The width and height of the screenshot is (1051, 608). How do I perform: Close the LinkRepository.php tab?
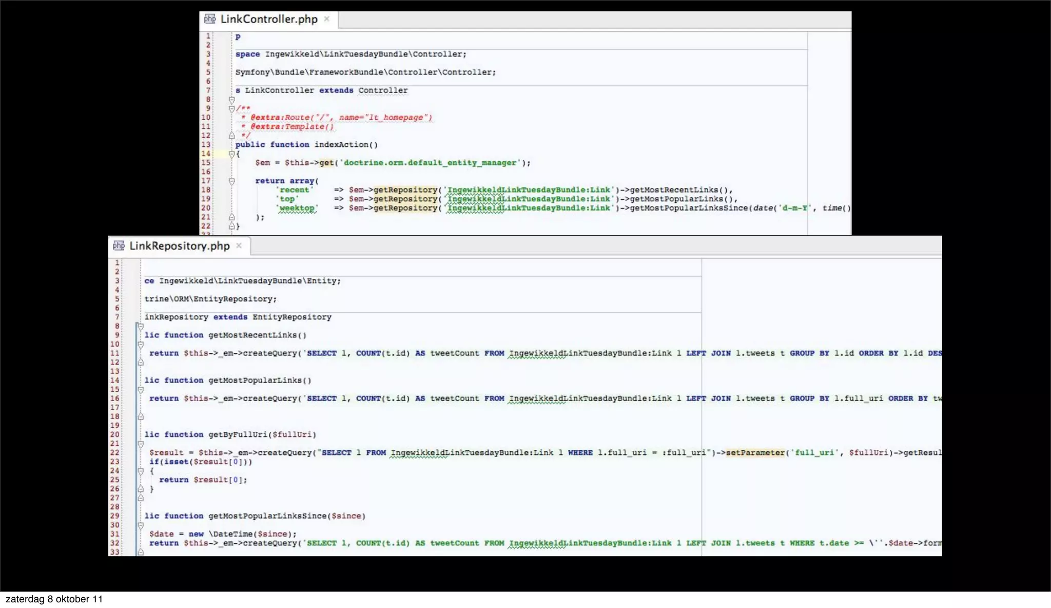click(x=239, y=246)
